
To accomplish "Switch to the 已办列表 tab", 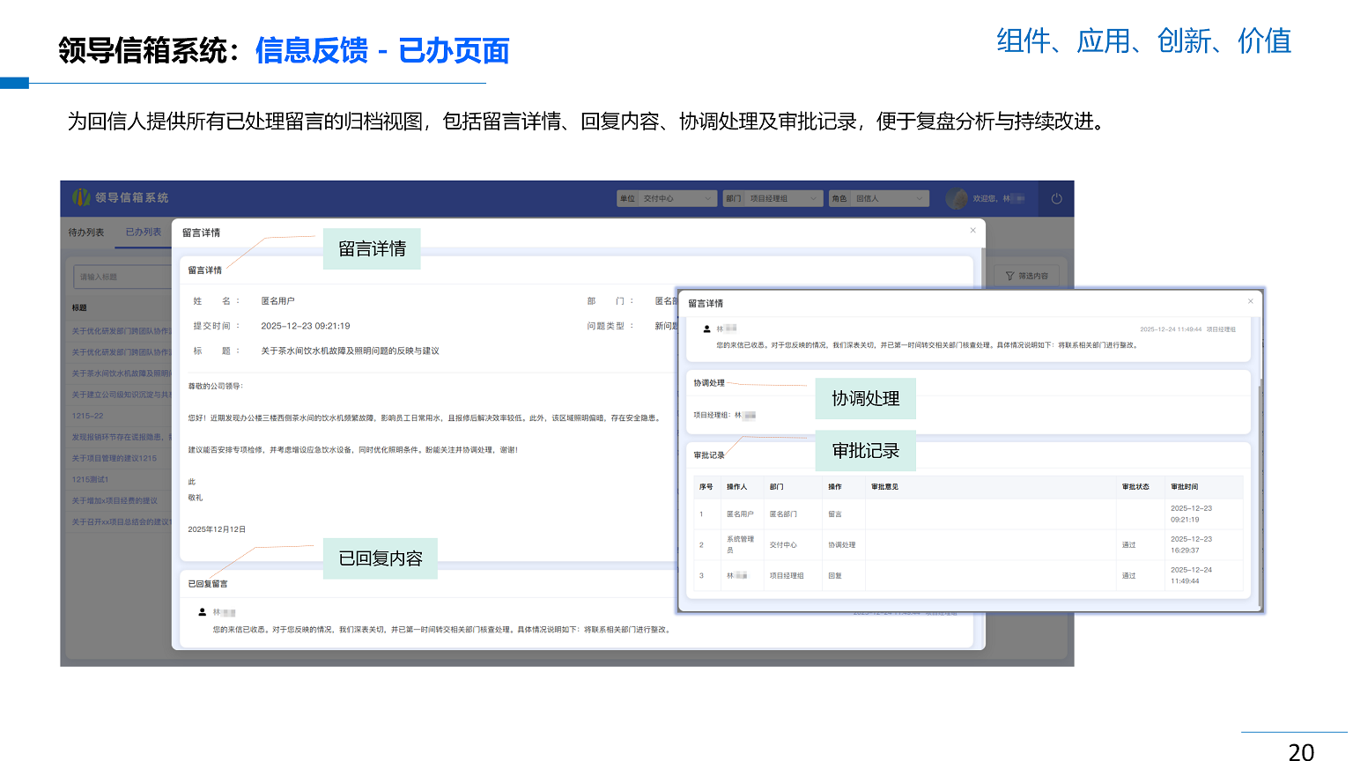I will click(x=143, y=233).
